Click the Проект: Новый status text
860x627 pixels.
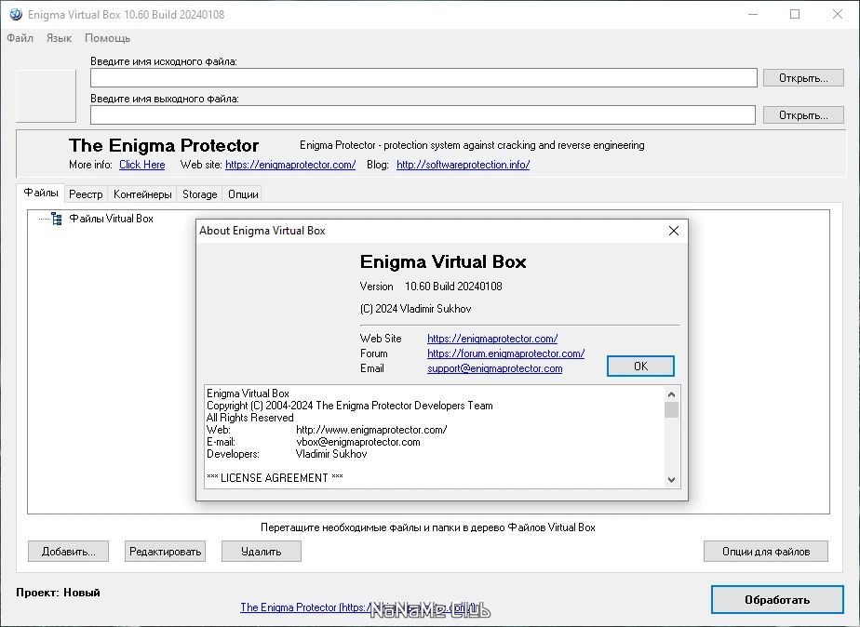click(x=58, y=593)
